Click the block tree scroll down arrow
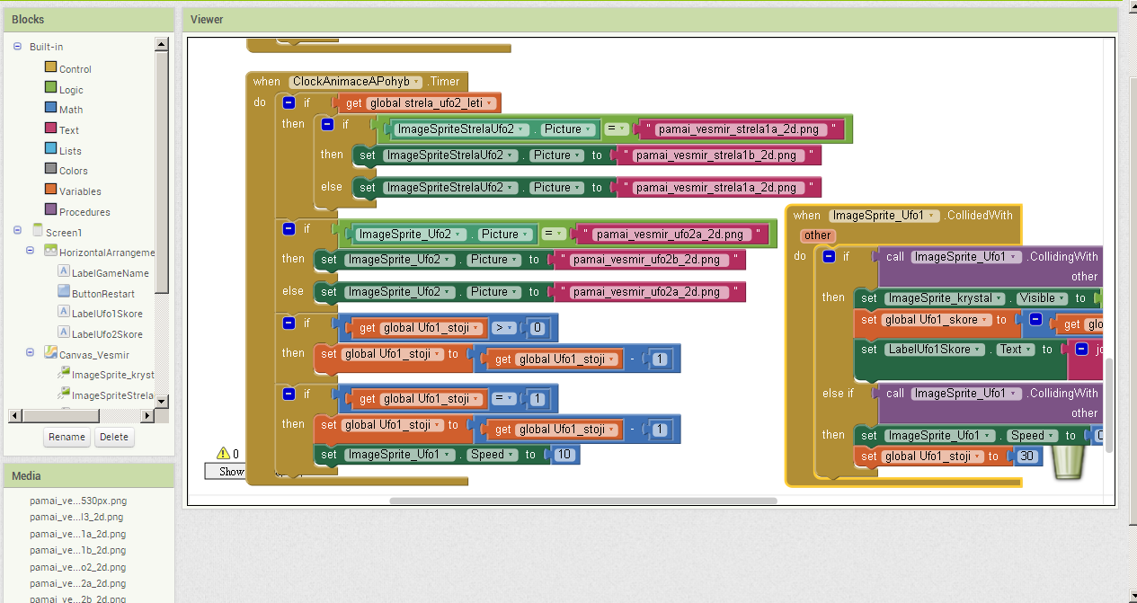 point(162,402)
